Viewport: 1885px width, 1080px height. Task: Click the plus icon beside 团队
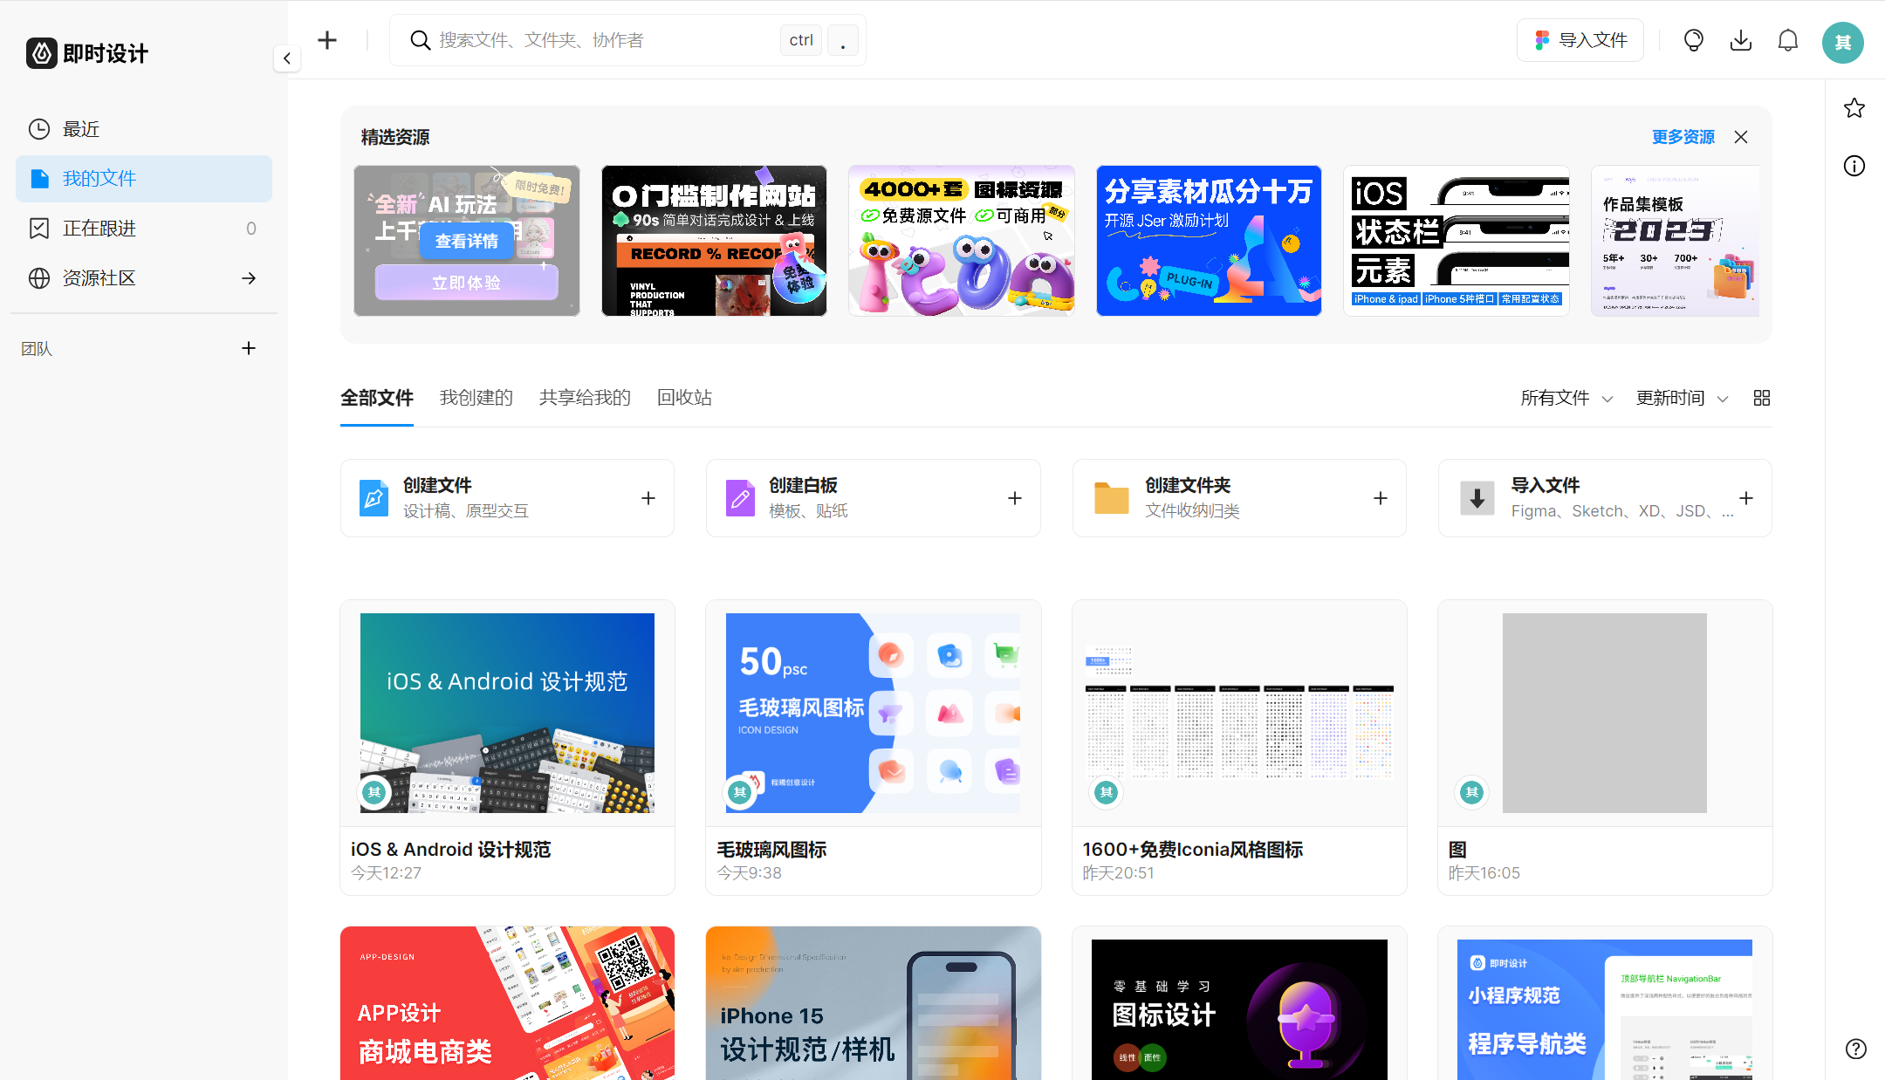tap(249, 348)
